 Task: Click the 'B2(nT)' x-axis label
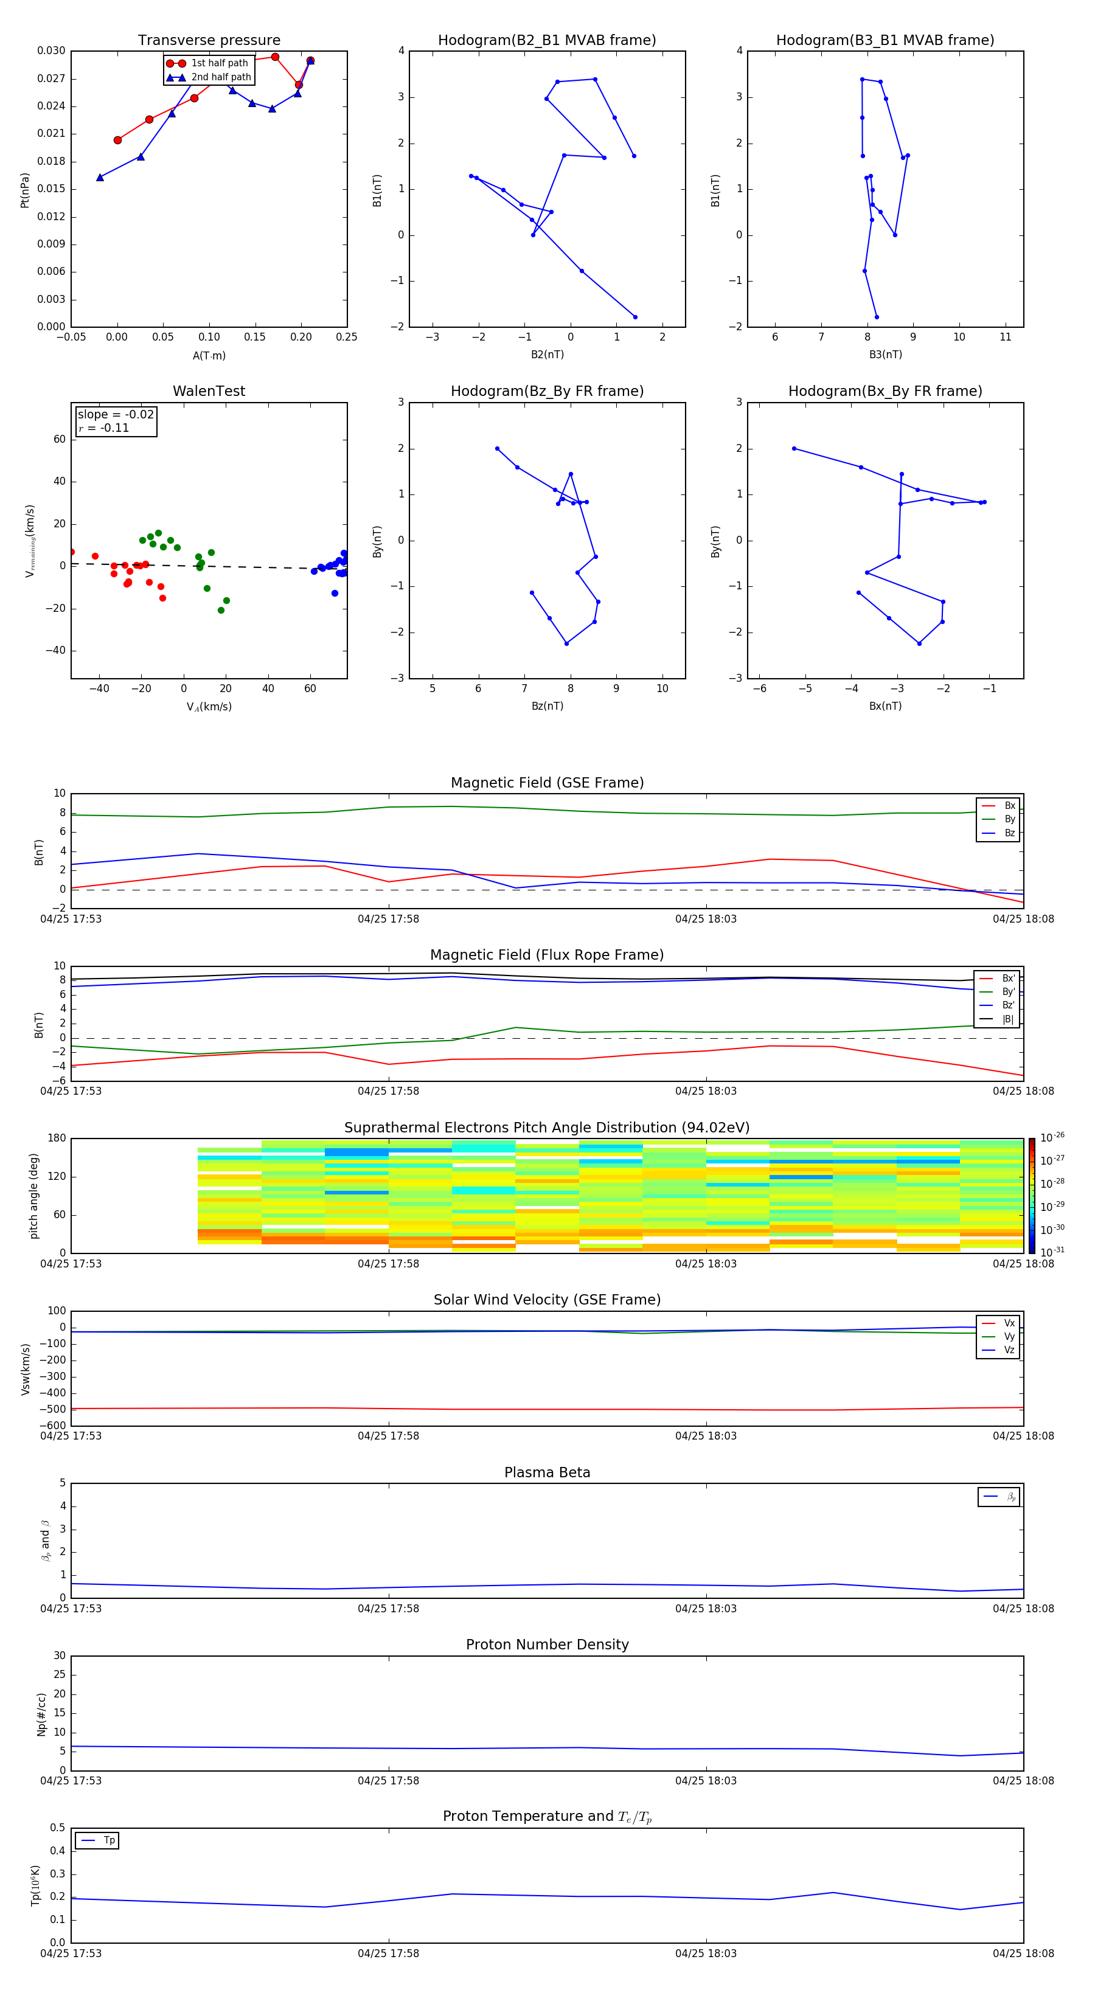(x=547, y=355)
